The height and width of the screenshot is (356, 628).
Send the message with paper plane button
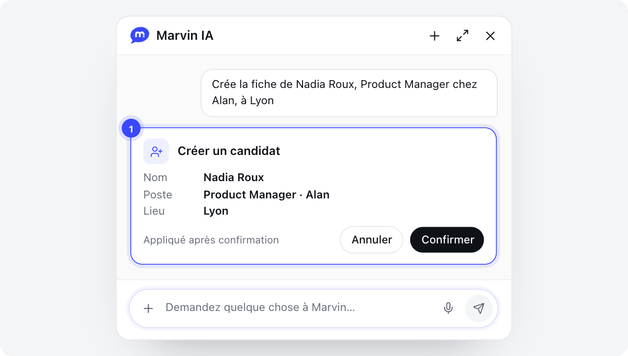coord(479,308)
